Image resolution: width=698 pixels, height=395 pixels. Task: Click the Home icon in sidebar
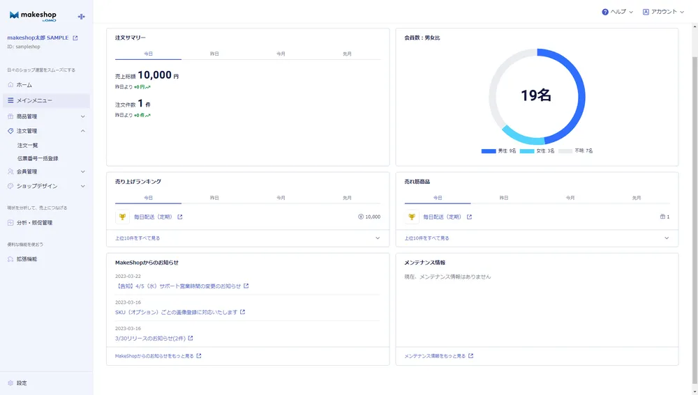10,85
